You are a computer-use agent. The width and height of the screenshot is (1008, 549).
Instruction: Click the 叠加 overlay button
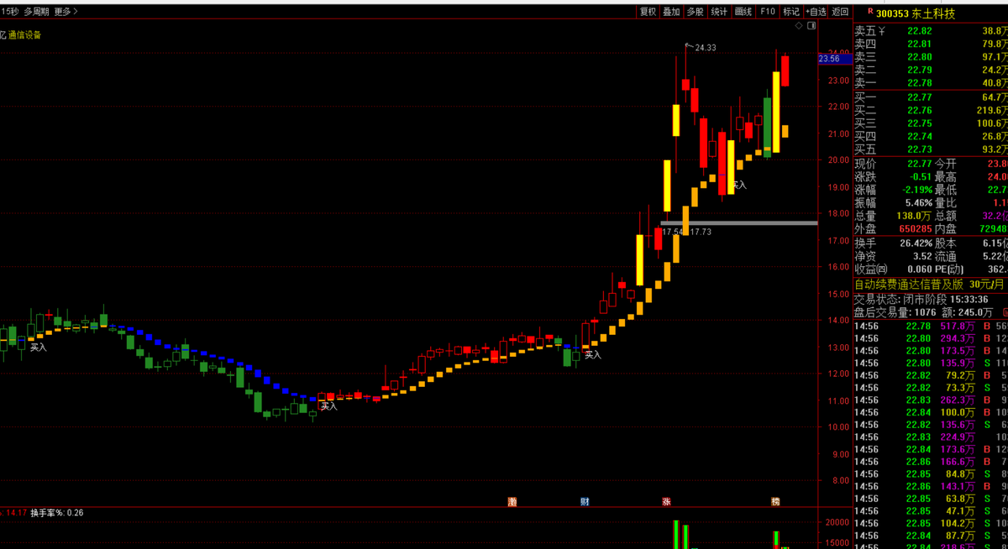[671, 12]
